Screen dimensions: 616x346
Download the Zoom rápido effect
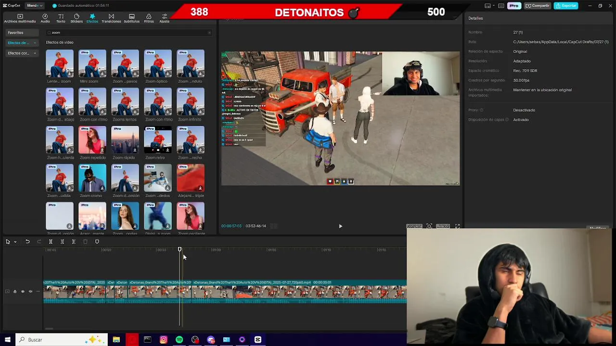[135, 150]
